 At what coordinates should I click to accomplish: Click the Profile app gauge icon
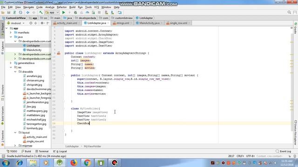(87, 13)
